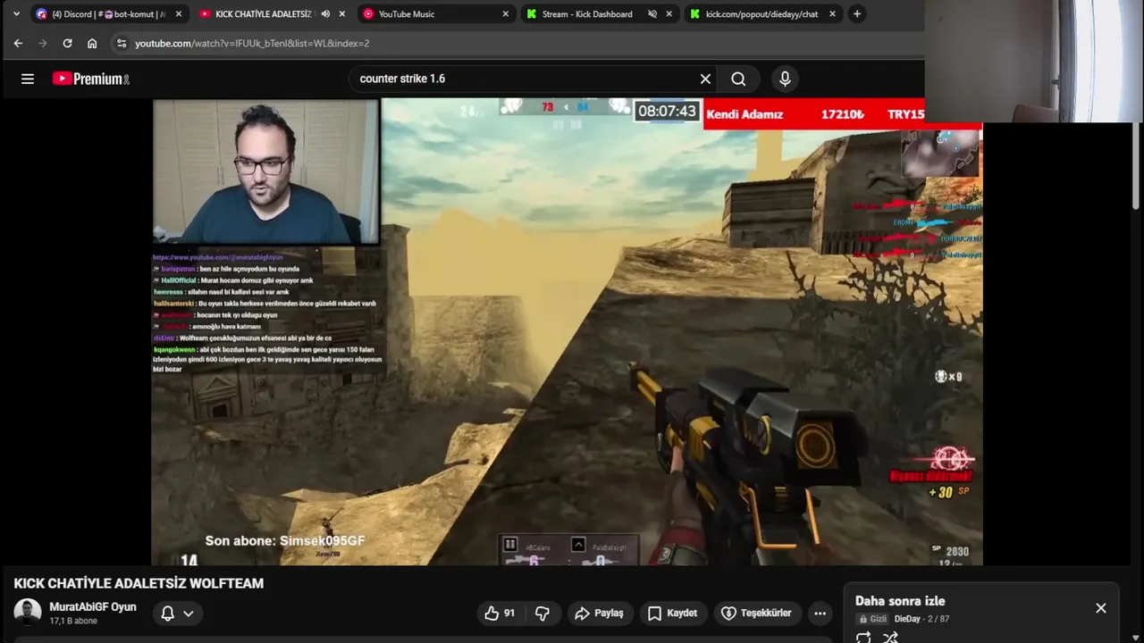Start voice search with microphone

tap(785, 79)
